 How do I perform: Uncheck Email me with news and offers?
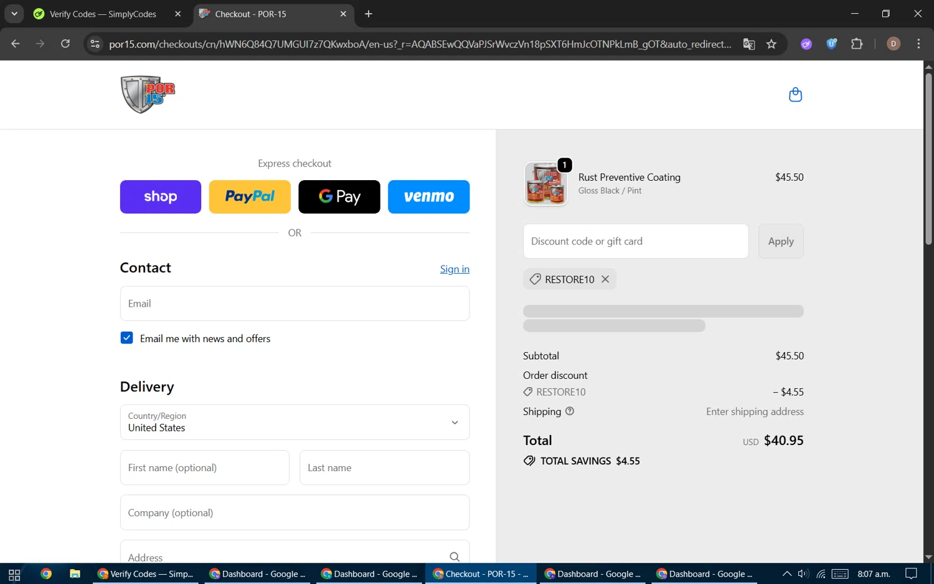pyautogui.click(x=126, y=338)
